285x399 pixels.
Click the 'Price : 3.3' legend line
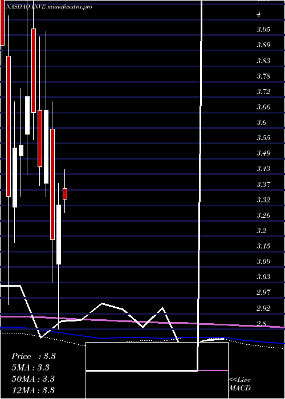(34, 356)
